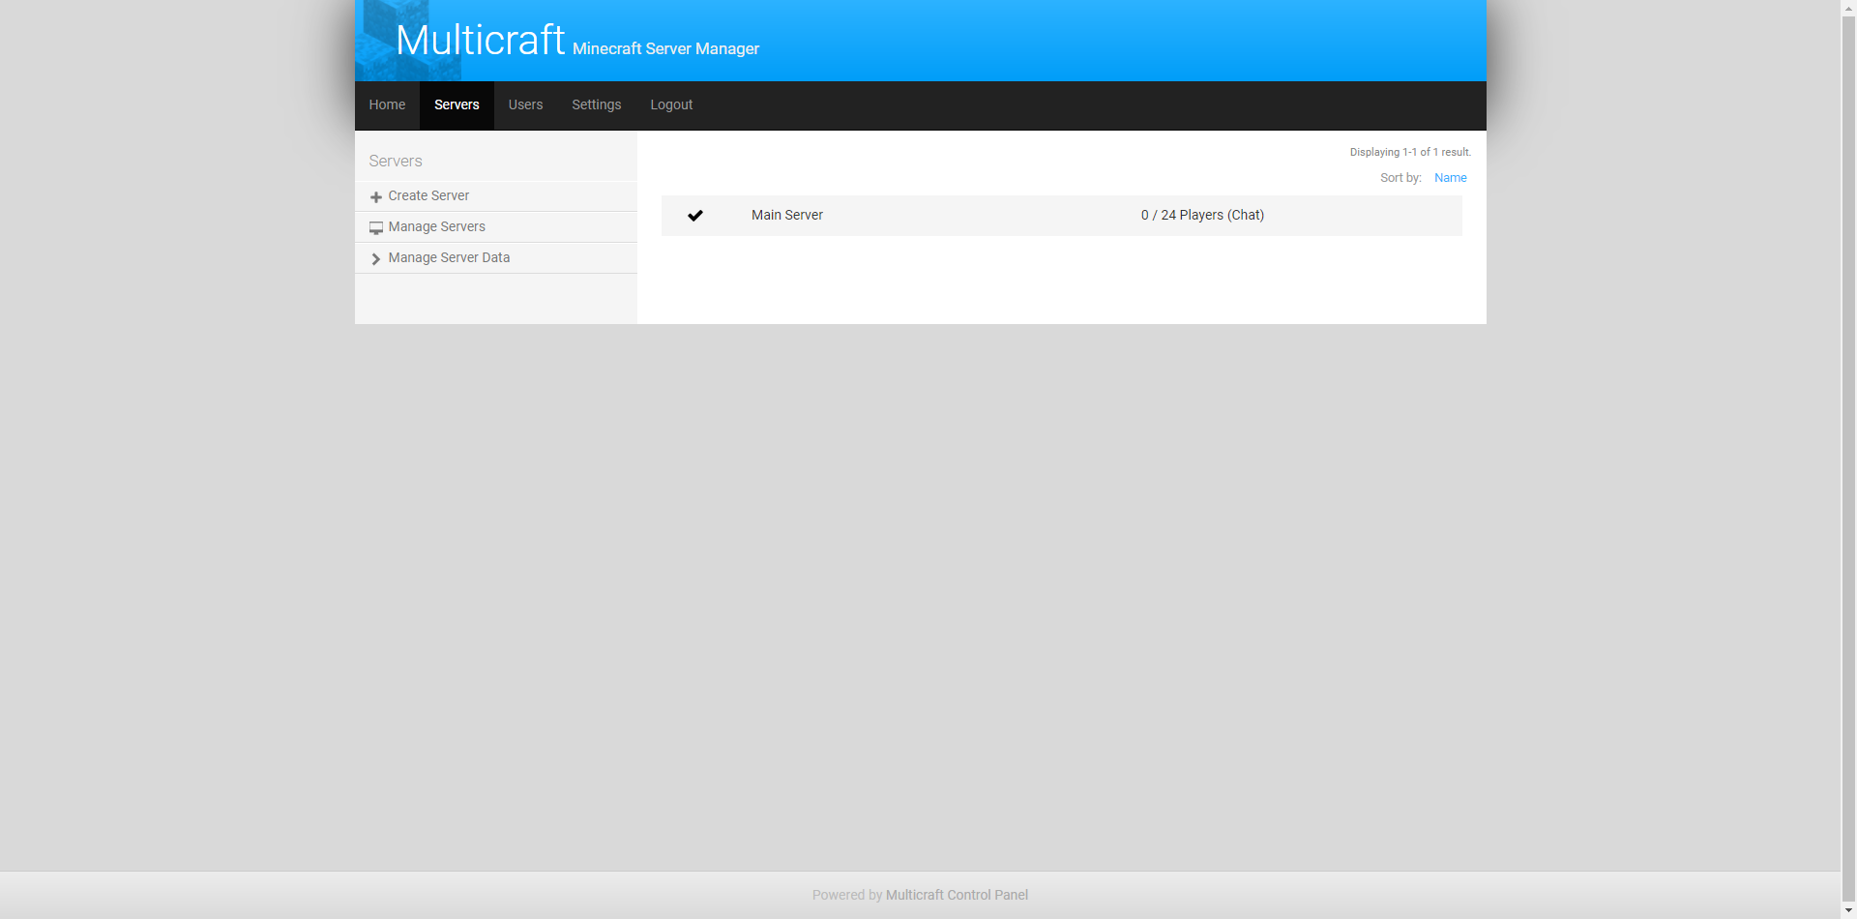Click the scrollbar down arrow

tap(1848, 910)
